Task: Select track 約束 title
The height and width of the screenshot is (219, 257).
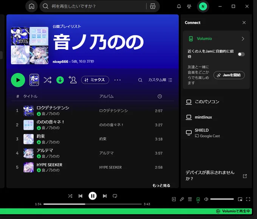Action: pyautogui.click(x=41, y=136)
